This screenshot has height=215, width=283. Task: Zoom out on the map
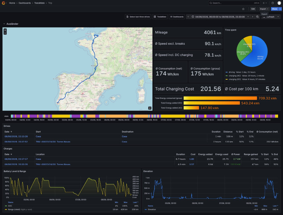(5, 33)
